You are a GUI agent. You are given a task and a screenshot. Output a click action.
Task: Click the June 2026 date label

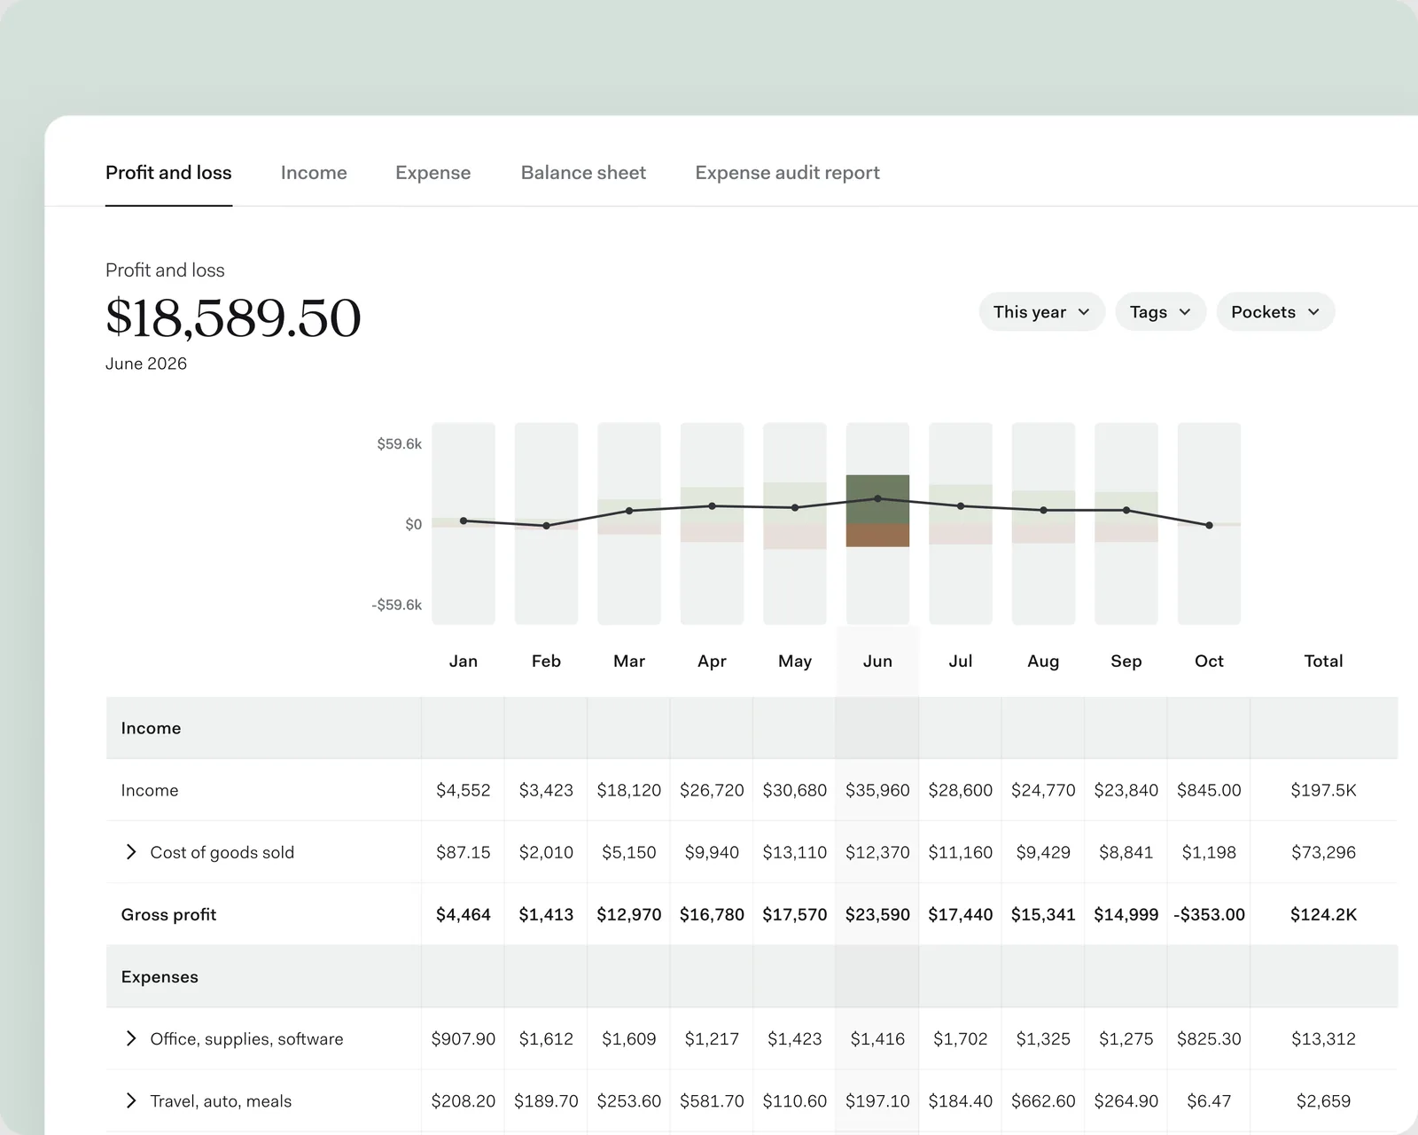tap(146, 364)
